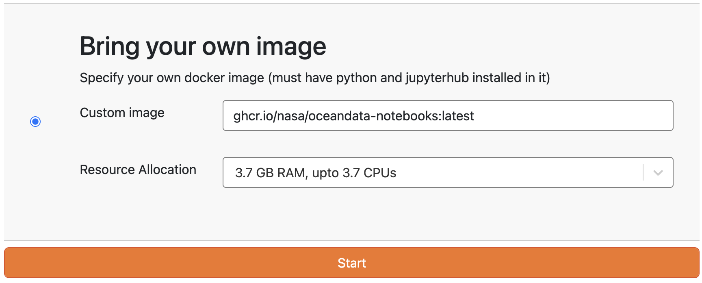702x283 pixels.
Task: Select the Bring your own image radio button
Action: coord(35,122)
